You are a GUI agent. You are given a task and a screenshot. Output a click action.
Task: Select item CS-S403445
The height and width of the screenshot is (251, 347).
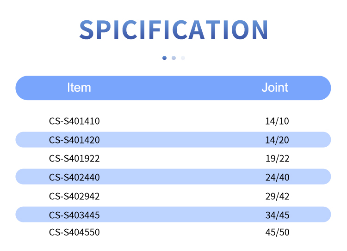(74, 215)
